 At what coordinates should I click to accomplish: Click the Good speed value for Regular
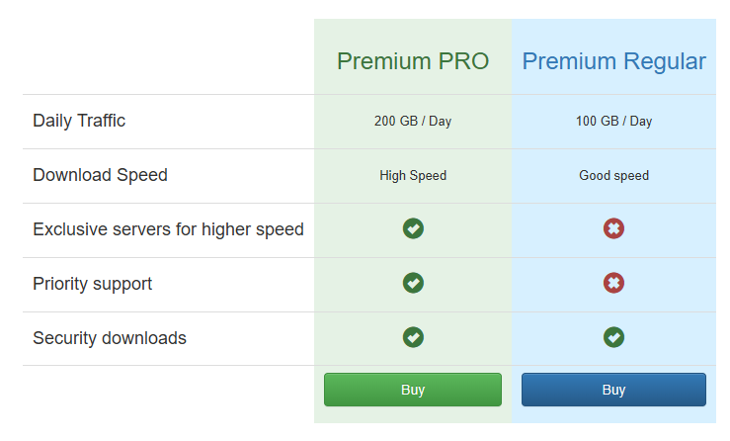613,176
